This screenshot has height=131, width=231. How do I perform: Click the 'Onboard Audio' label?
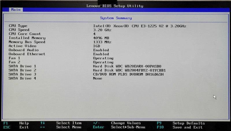click(x=24, y=50)
